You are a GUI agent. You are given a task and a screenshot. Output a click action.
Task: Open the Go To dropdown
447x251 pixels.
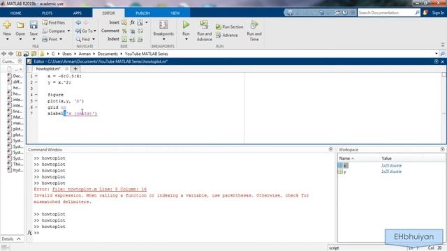point(85,31)
